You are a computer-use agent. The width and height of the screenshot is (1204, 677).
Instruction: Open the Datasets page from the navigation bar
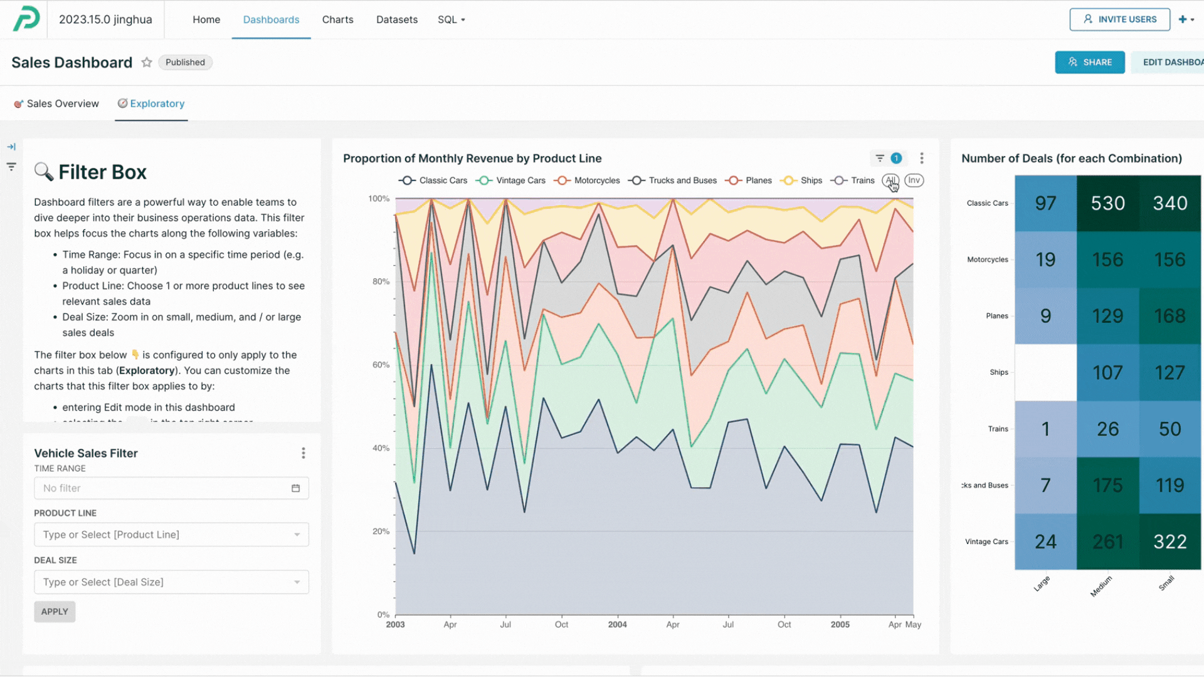coord(396,19)
